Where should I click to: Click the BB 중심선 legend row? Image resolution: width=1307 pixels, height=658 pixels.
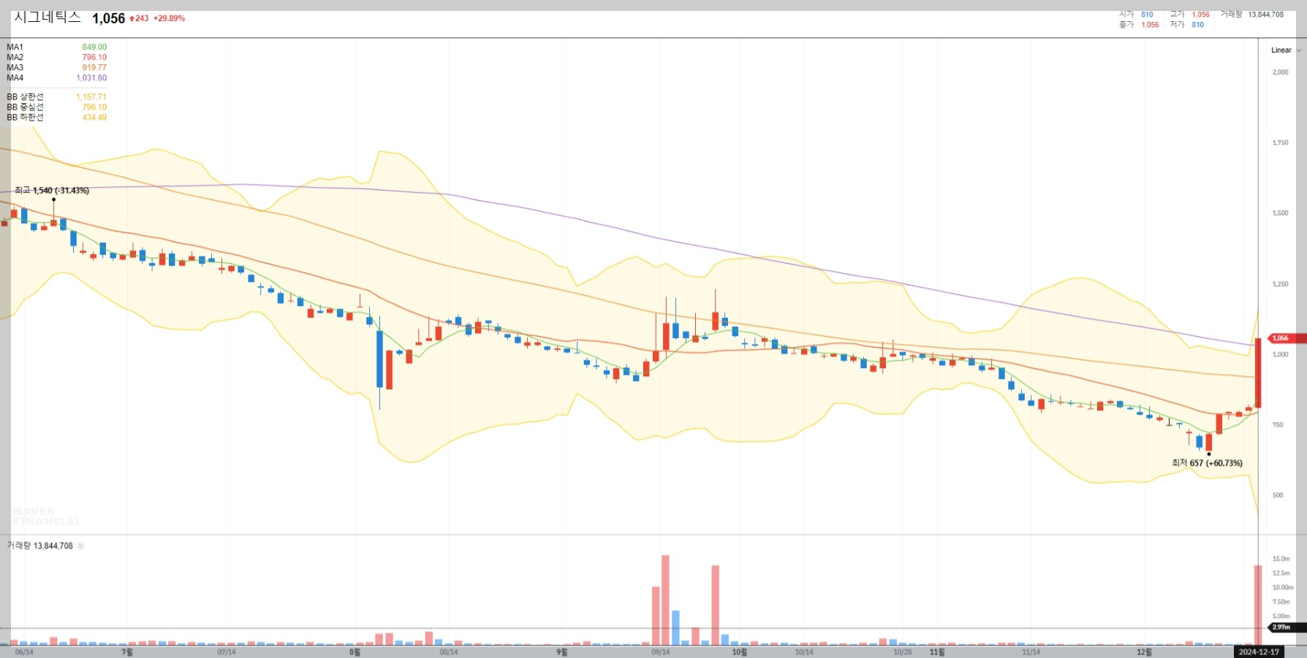coord(57,107)
